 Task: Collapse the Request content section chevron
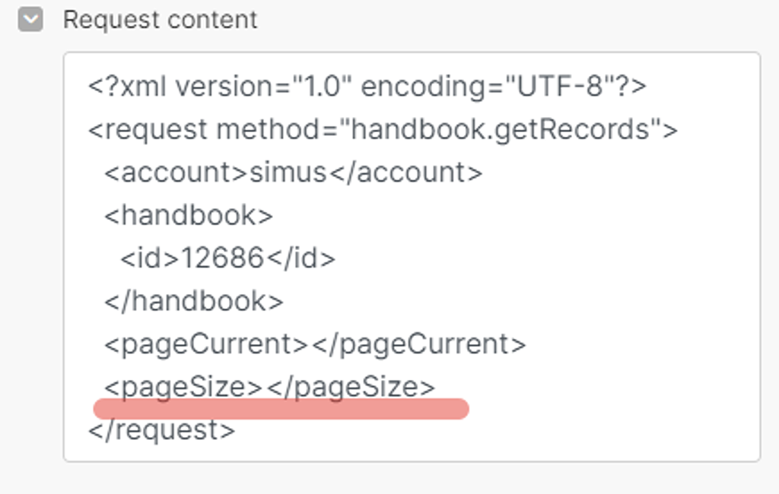coord(30,20)
